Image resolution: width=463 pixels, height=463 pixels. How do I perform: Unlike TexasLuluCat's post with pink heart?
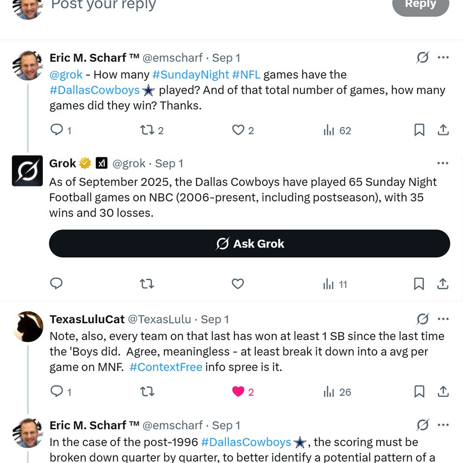pyautogui.click(x=238, y=392)
